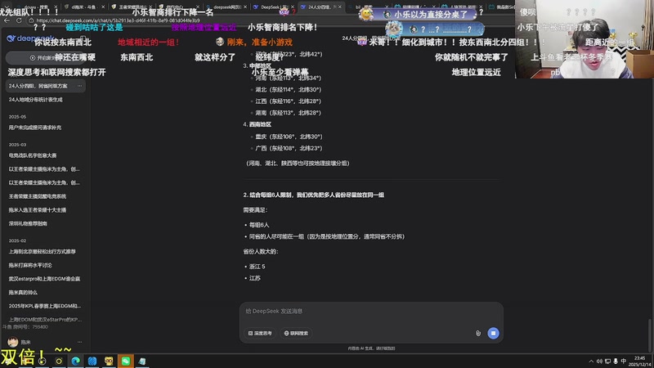
Task: Open chat 用户未完成提问请求补充
Action: (x=35, y=128)
